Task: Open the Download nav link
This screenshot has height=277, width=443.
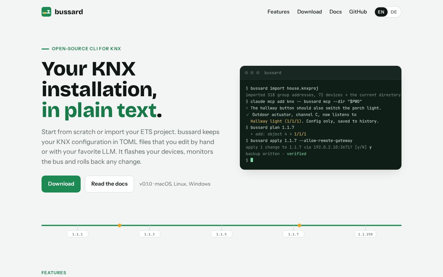Action: (309, 12)
